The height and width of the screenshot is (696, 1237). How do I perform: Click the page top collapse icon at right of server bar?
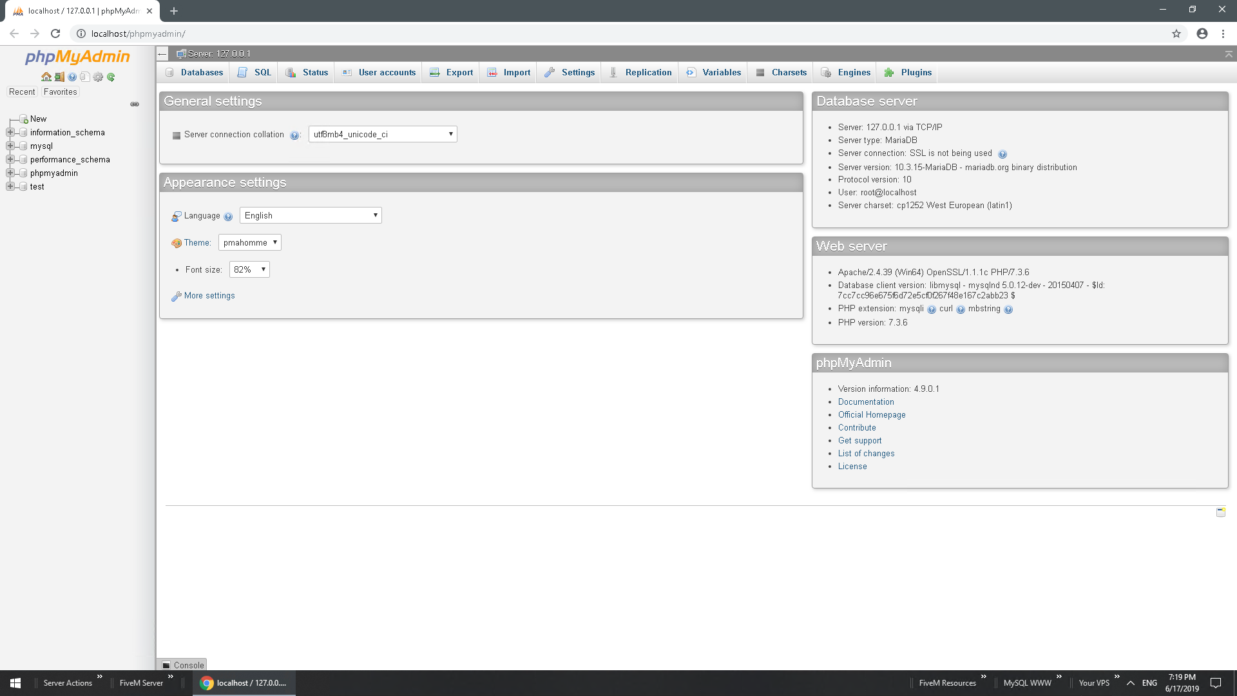(1228, 54)
